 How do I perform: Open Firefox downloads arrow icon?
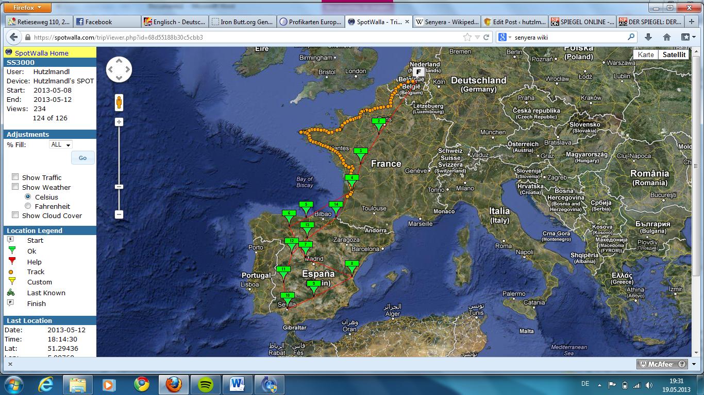(648, 37)
